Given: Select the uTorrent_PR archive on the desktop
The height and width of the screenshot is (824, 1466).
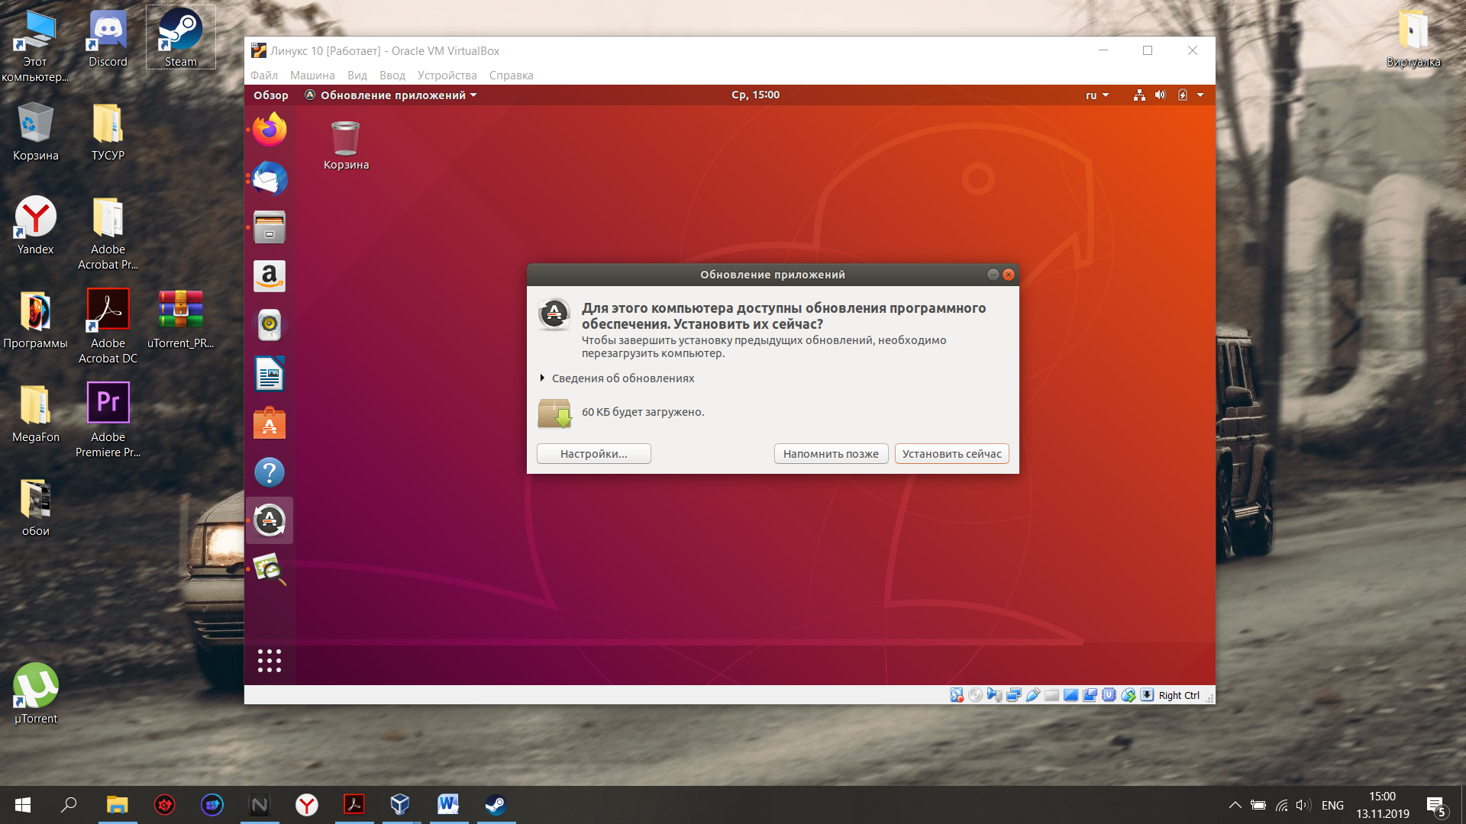Looking at the screenshot, I should pyautogui.click(x=181, y=319).
